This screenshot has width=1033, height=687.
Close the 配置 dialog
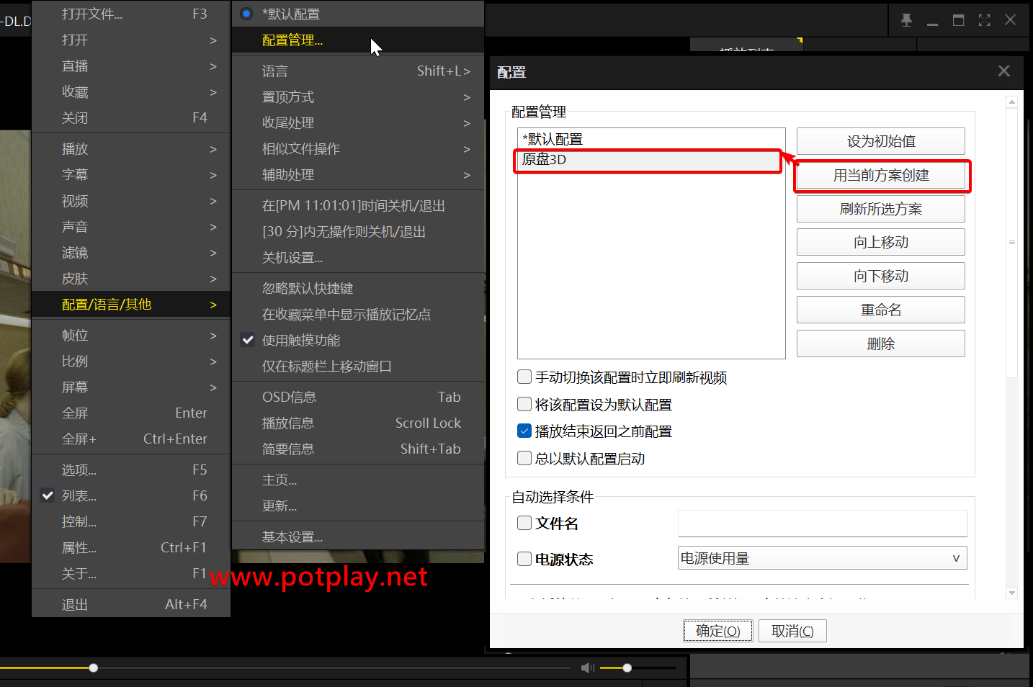pos(1004,71)
